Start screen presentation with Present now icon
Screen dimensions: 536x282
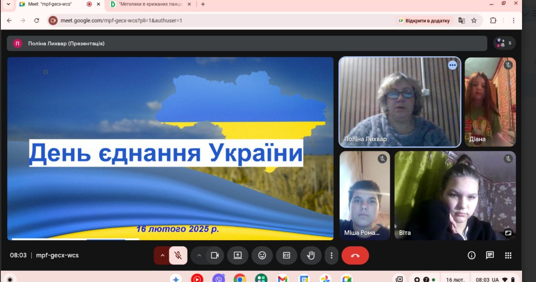[237, 255]
